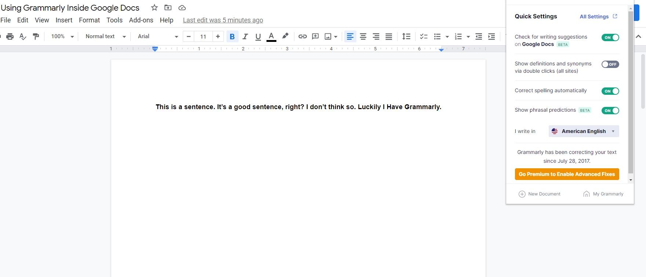The image size is (646, 277).
Task: Select the paint format roller tool
Action: [x=36, y=36]
